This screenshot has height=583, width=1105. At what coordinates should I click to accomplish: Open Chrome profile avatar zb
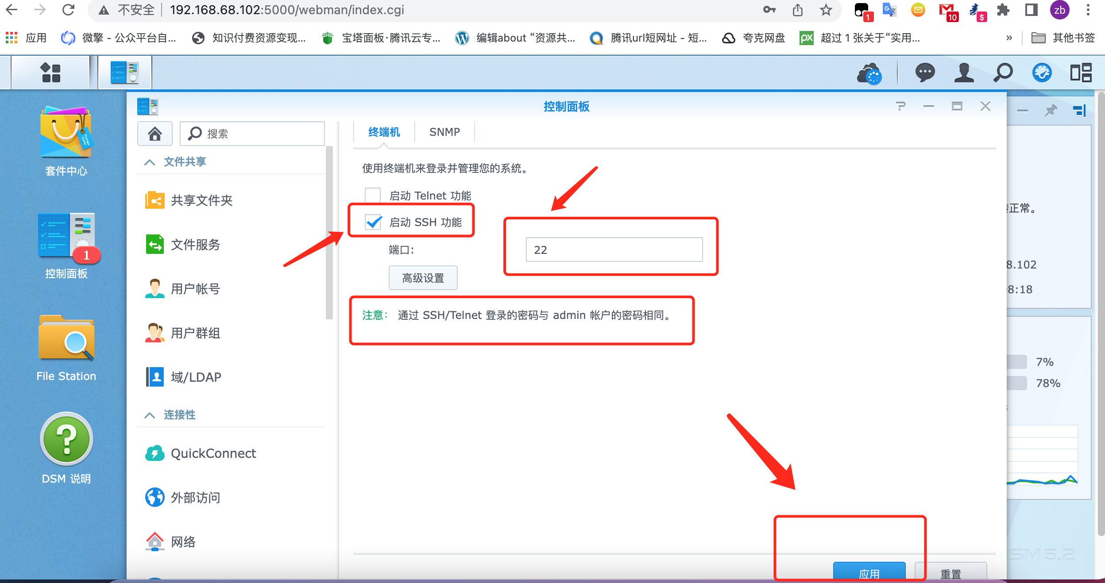tap(1059, 10)
